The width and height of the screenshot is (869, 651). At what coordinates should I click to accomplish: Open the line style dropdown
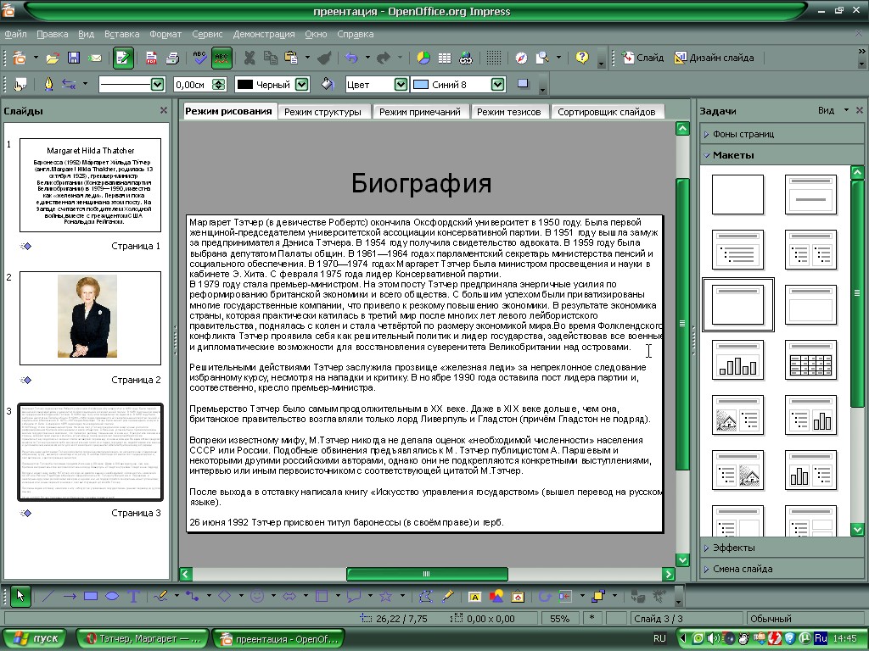click(157, 85)
